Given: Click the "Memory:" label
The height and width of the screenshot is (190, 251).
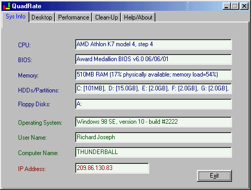Looking at the screenshot, I should pyautogui.click(x=28, y=75).
